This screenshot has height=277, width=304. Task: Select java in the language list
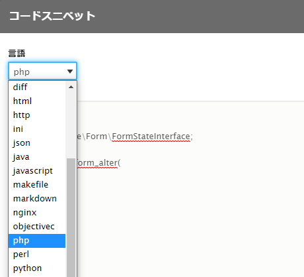click(x=37, y=157)
